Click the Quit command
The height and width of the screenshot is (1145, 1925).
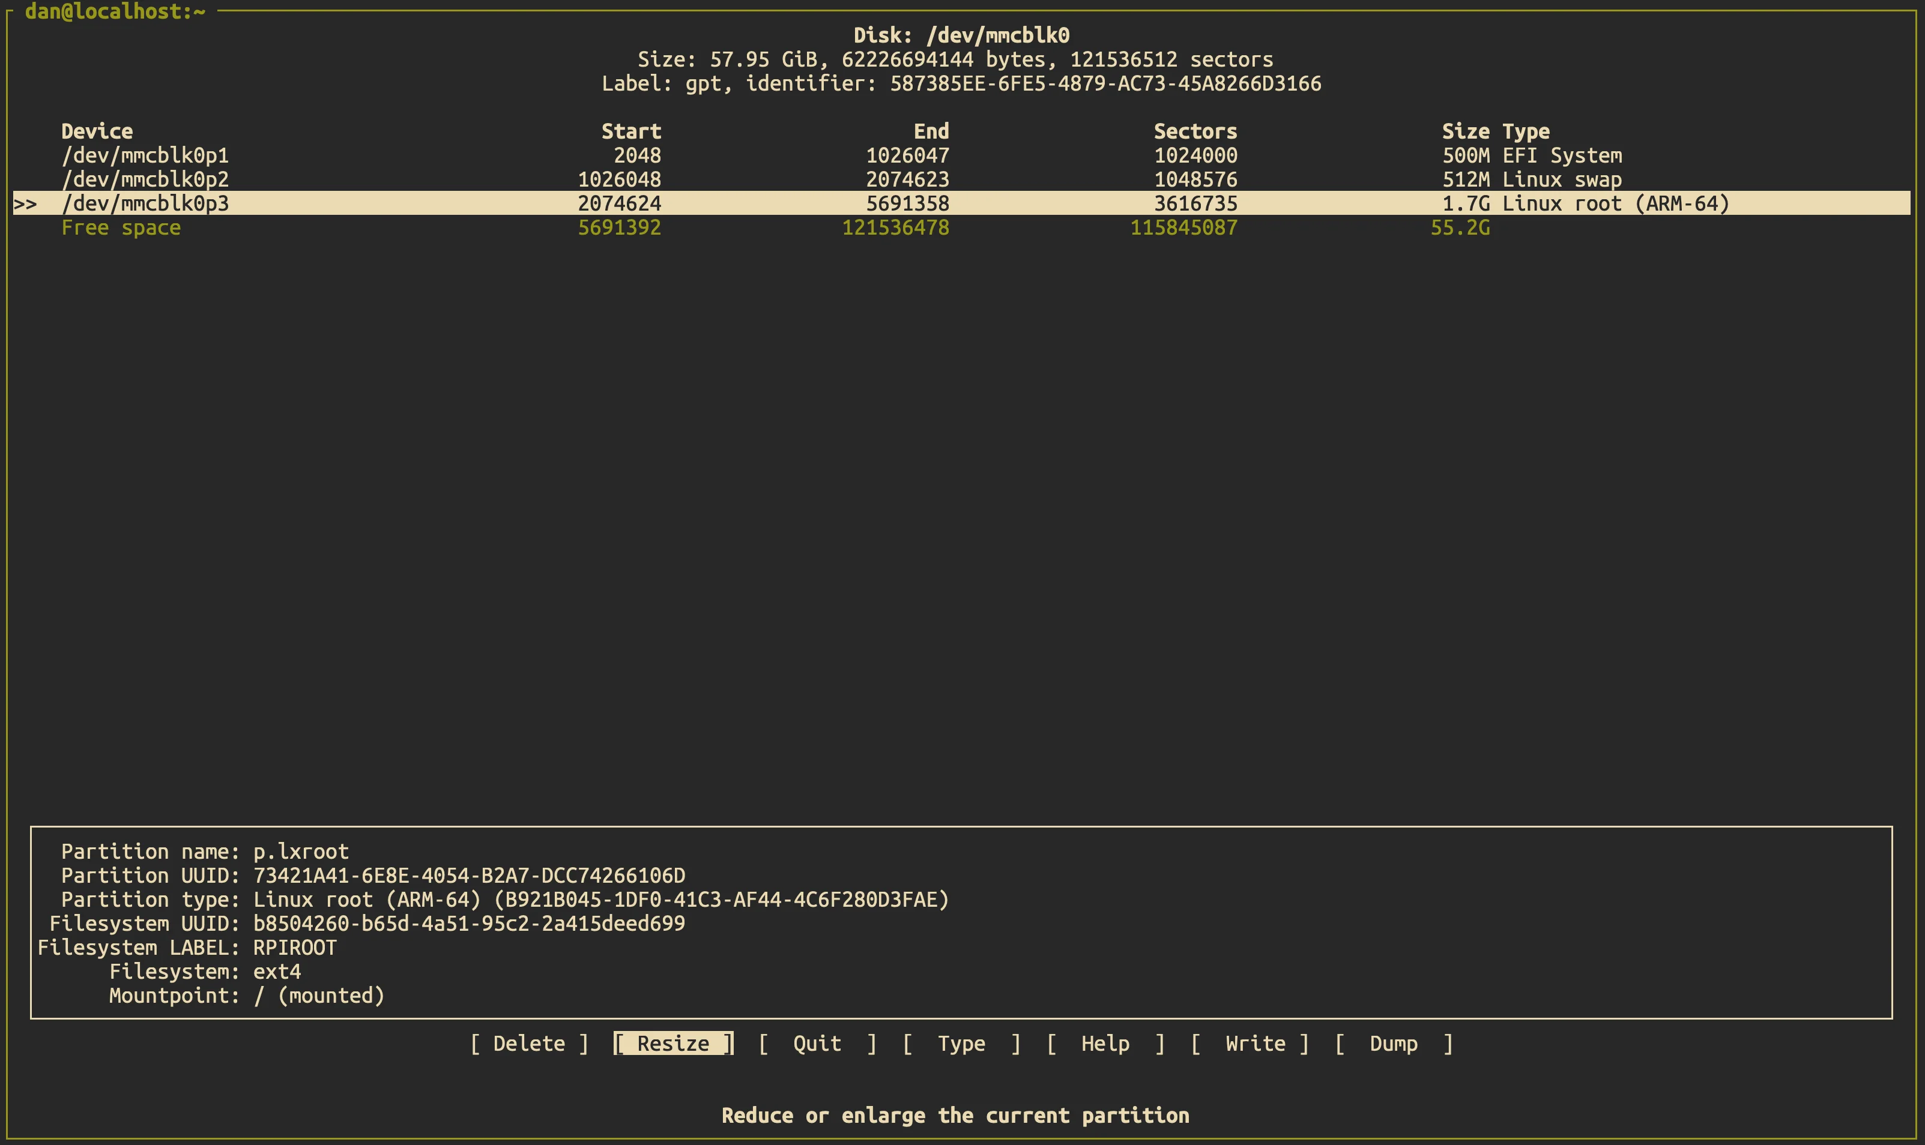(816, 1042)
